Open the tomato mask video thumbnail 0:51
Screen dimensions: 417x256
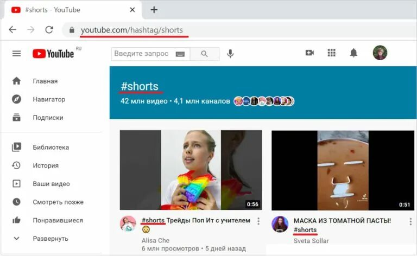pyautogui.click(x=343, y=170)
